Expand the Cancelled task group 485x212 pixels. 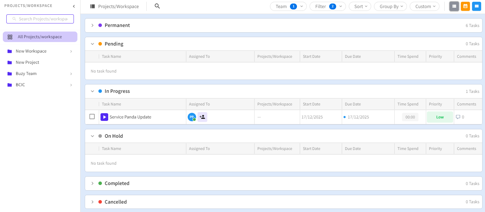coord(92,202)
